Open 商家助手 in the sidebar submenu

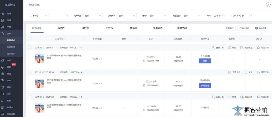point(12,54)
